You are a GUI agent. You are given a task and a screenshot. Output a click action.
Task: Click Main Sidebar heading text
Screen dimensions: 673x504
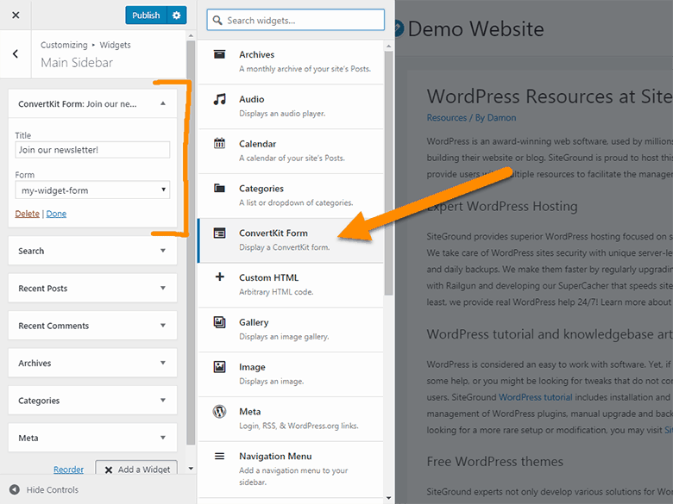tap(77, 63)
